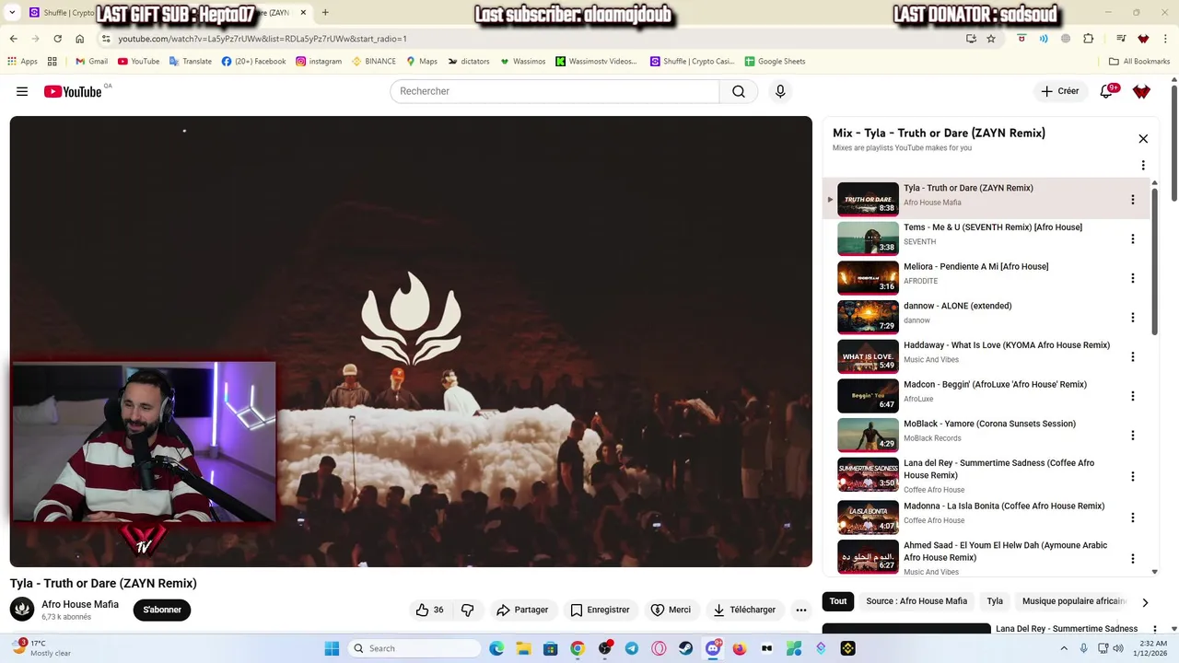Select the Musique populaire africaine chip

1074,601
